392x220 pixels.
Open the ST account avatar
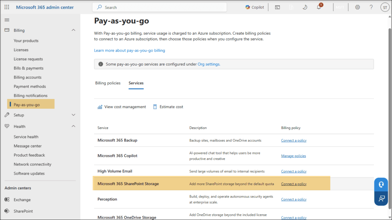pyautogui.click(x=385, y=7)
